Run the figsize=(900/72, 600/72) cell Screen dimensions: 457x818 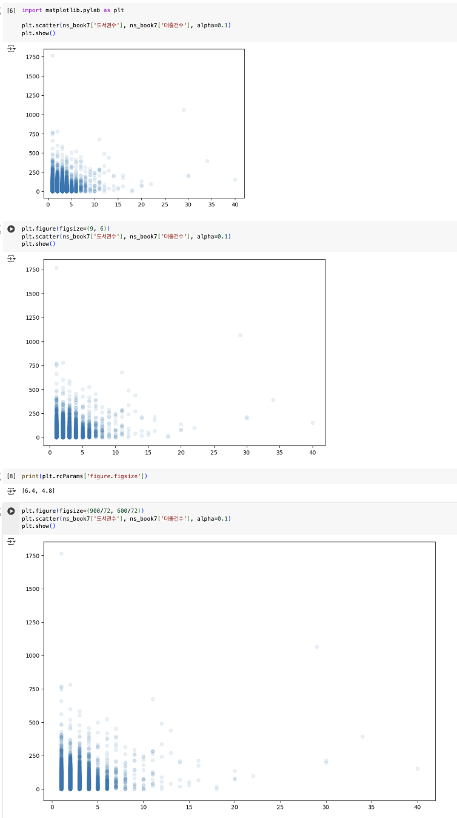pyautogui.click(x=11, y=511)
